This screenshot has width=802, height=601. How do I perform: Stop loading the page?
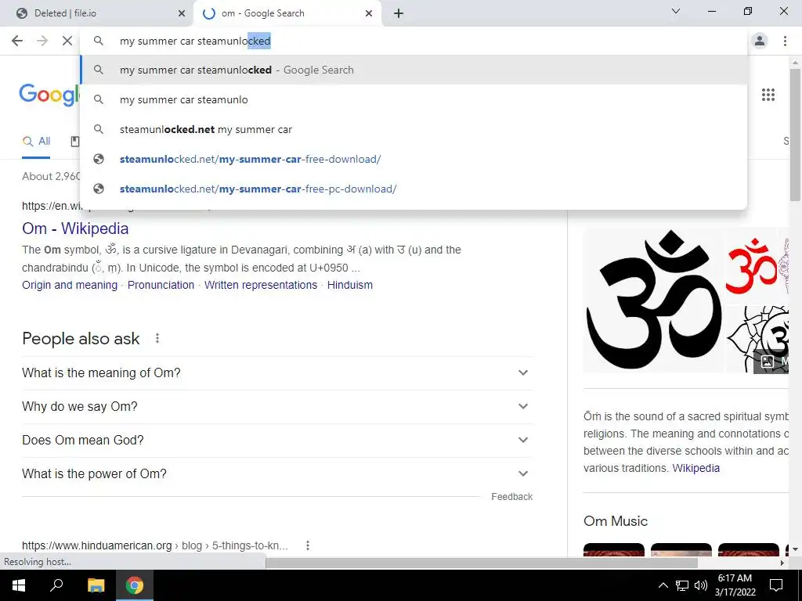[x=67, y=41]
